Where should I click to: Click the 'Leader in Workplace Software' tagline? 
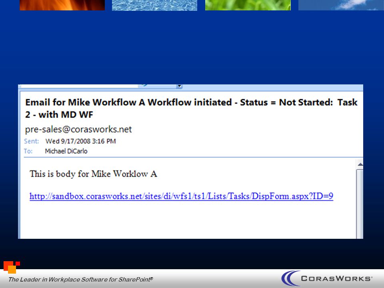coord(80,280)
